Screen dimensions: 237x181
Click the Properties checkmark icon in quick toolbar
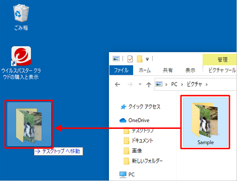pyautogui.click(x=130, y=59)
